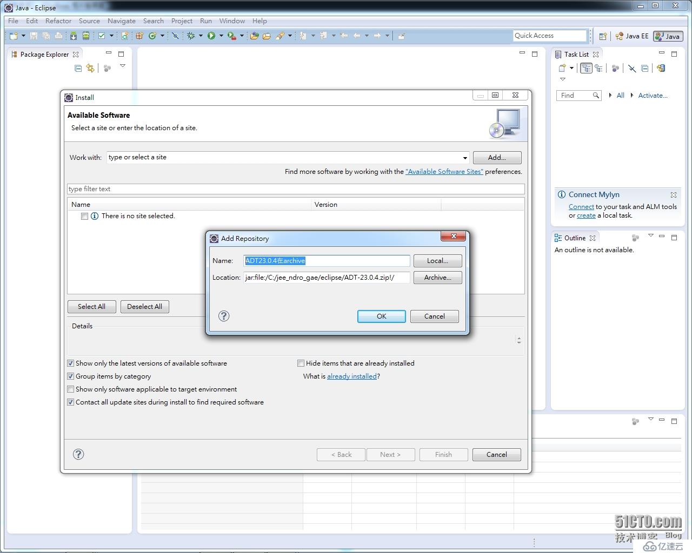Click the Save toolbar icon

click(34, 36)
